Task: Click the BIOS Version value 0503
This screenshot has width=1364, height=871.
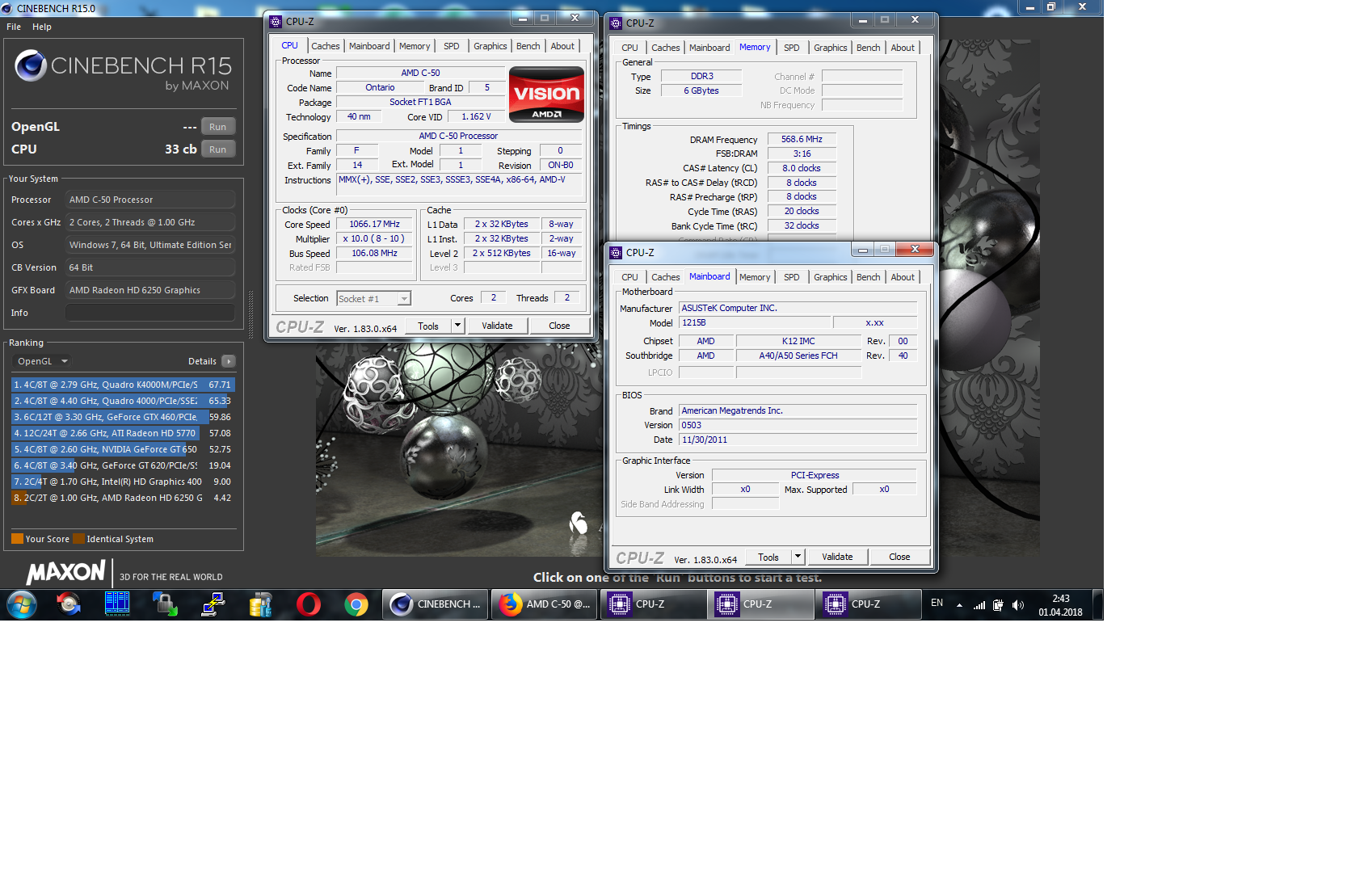Action: pyautogui.click(x=798, y=425)
